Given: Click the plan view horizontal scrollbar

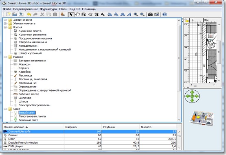Looking at the screenshot, I should coord(195,85).
